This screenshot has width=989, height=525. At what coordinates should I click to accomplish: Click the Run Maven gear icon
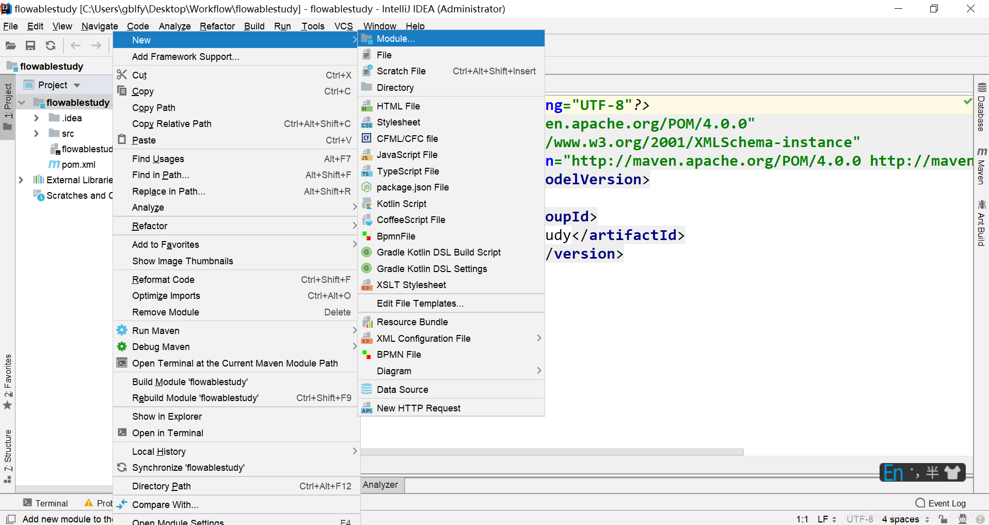[122, 330]
